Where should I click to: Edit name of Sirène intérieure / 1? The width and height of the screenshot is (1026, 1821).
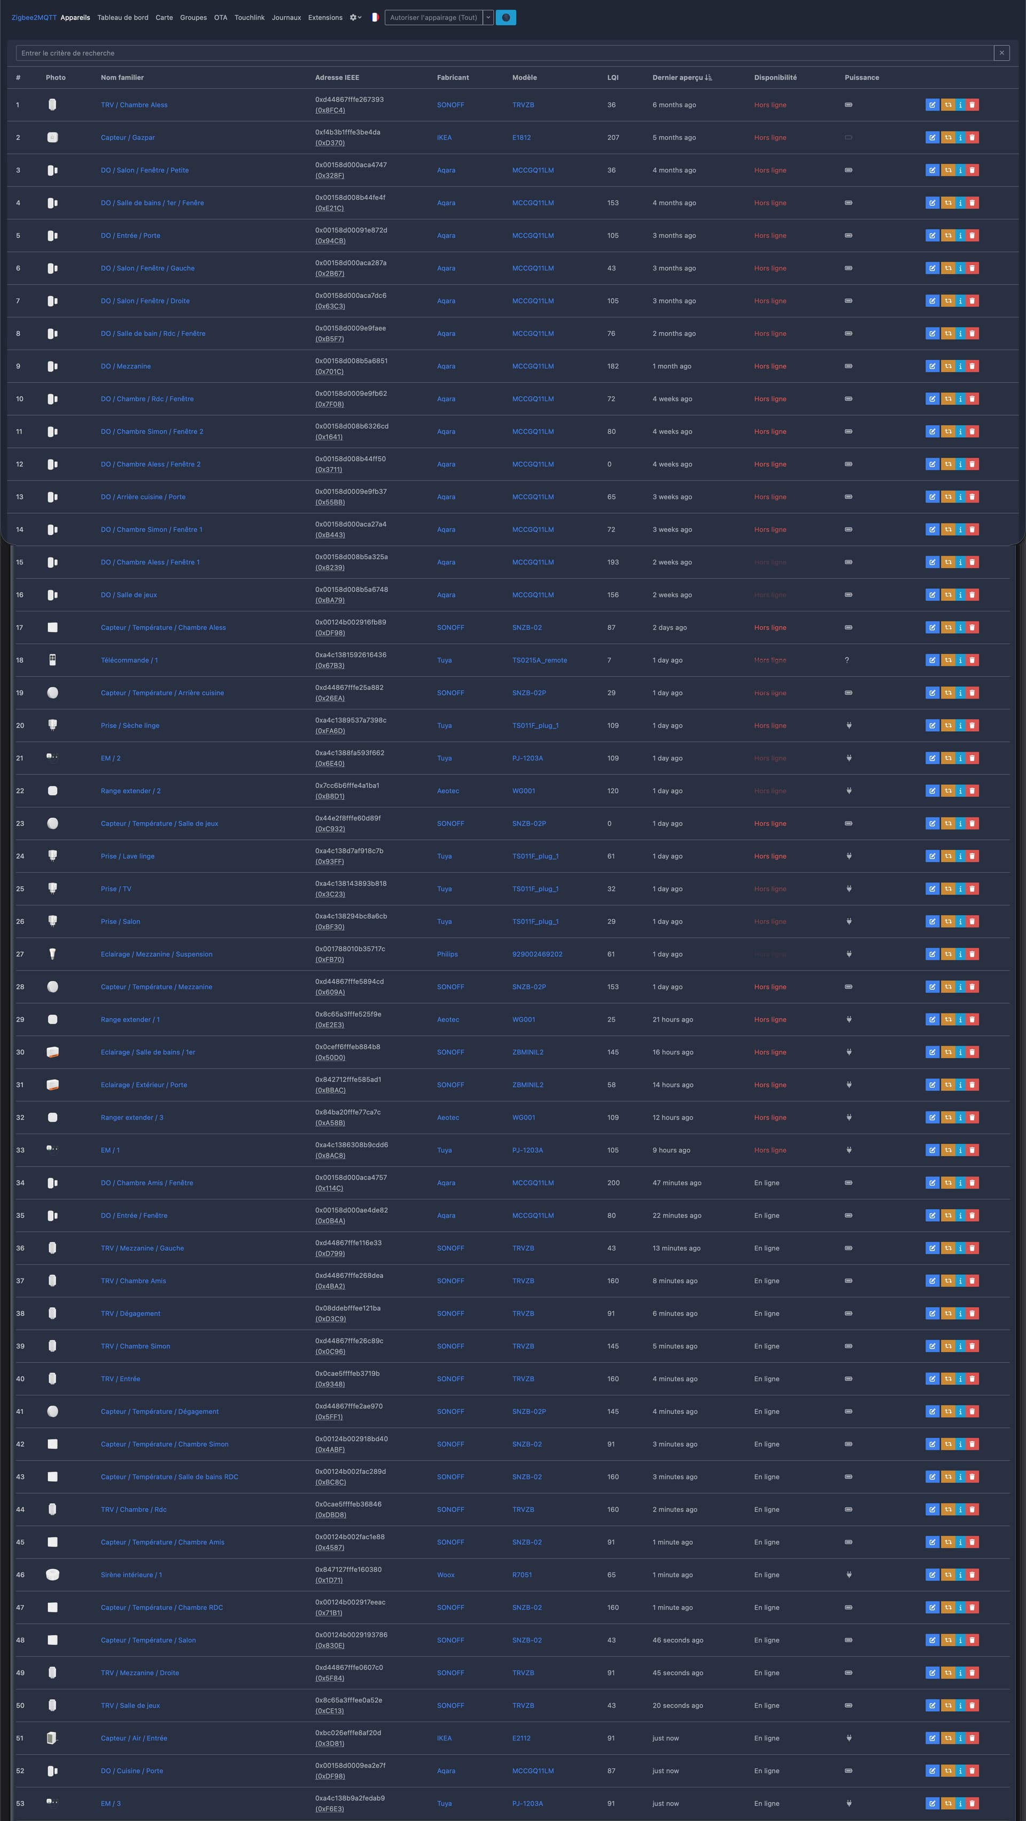pos(932,1575)
